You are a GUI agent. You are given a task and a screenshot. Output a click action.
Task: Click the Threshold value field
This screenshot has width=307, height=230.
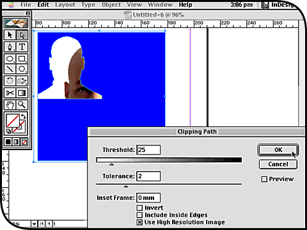[148, 149]
